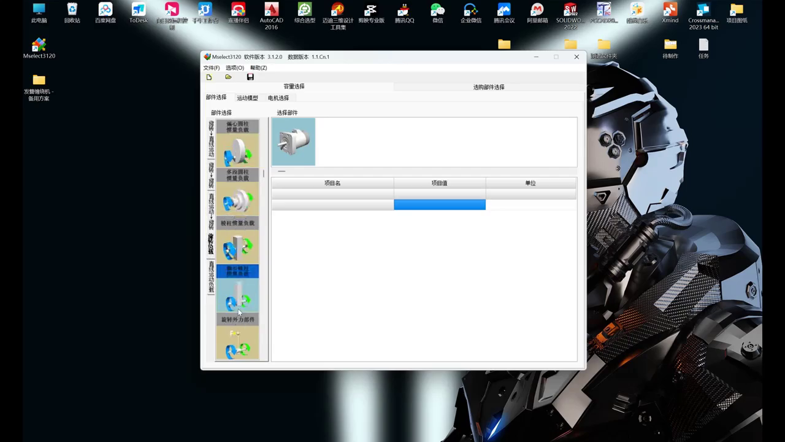Click the 项目值 column header
The image size is (785, 442).
coord(439,183)
